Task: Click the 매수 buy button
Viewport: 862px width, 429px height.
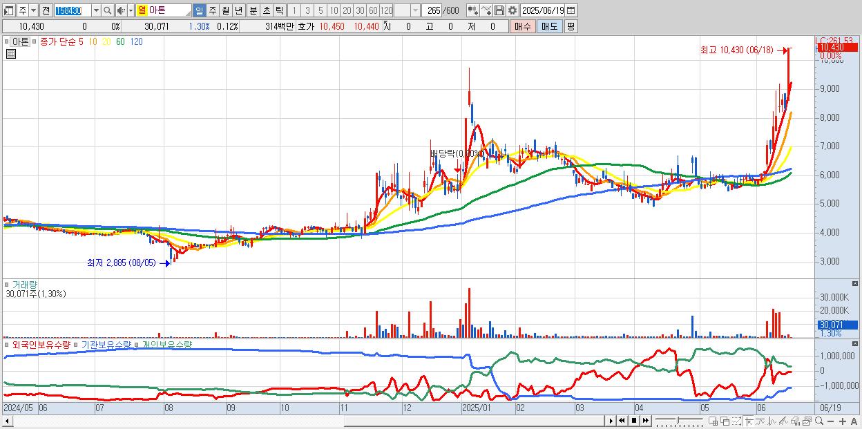Action: tap(523, 26)
